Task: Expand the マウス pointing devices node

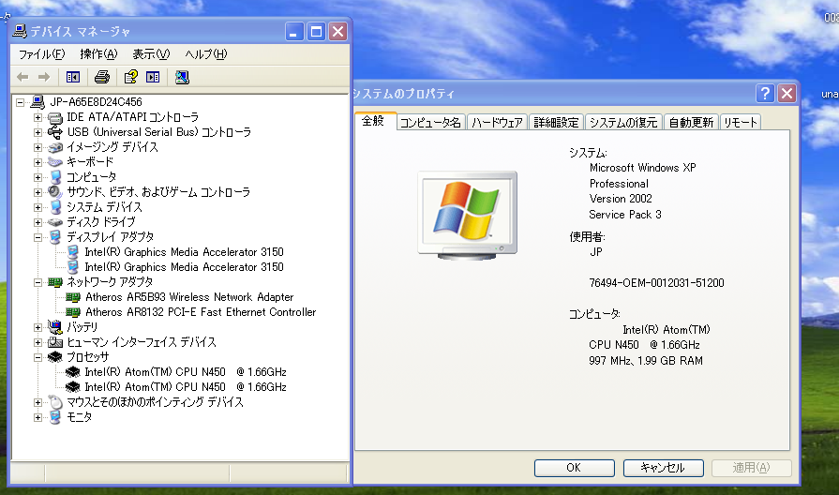Action: [38, 402]
